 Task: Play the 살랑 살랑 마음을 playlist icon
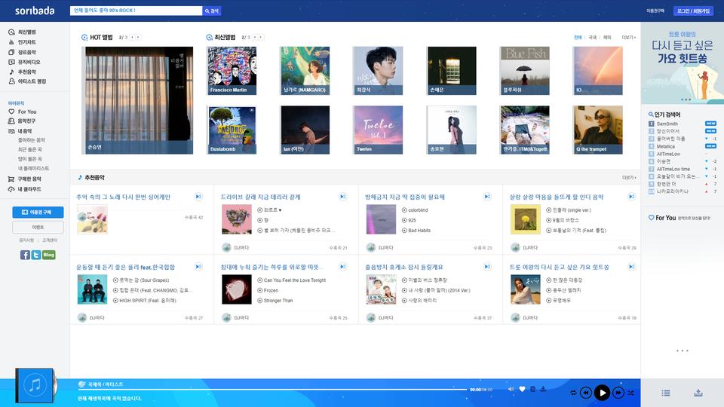tap(632, 197)
